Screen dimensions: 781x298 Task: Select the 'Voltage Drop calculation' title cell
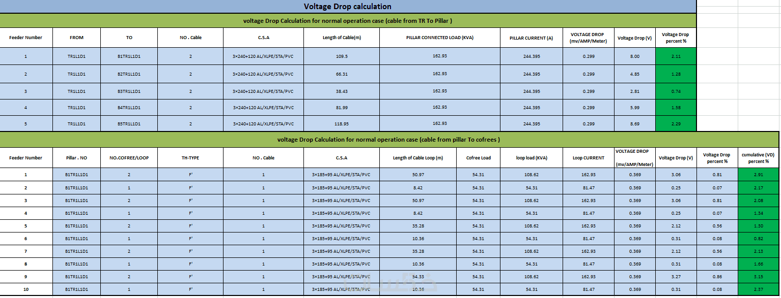coord(348,7)
